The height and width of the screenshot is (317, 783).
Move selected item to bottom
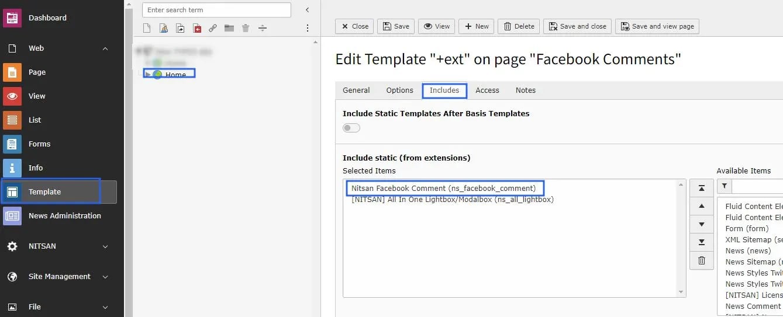[x=702, y=242]
